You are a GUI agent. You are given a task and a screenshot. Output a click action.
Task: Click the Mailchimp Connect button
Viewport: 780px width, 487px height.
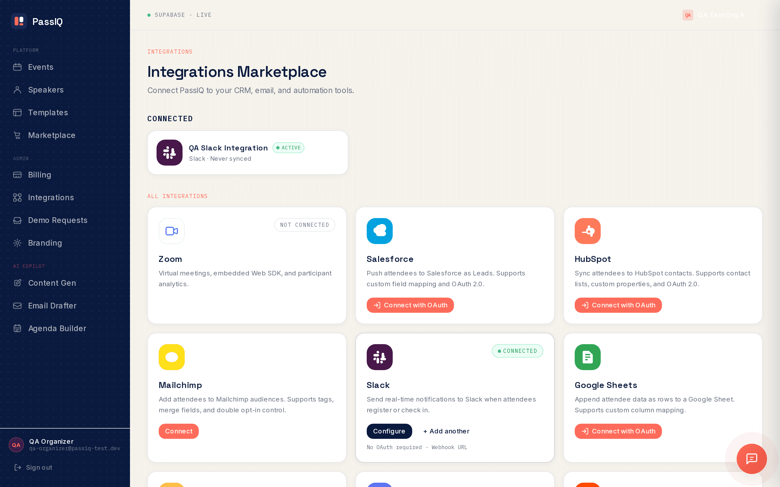coord(178,431)
